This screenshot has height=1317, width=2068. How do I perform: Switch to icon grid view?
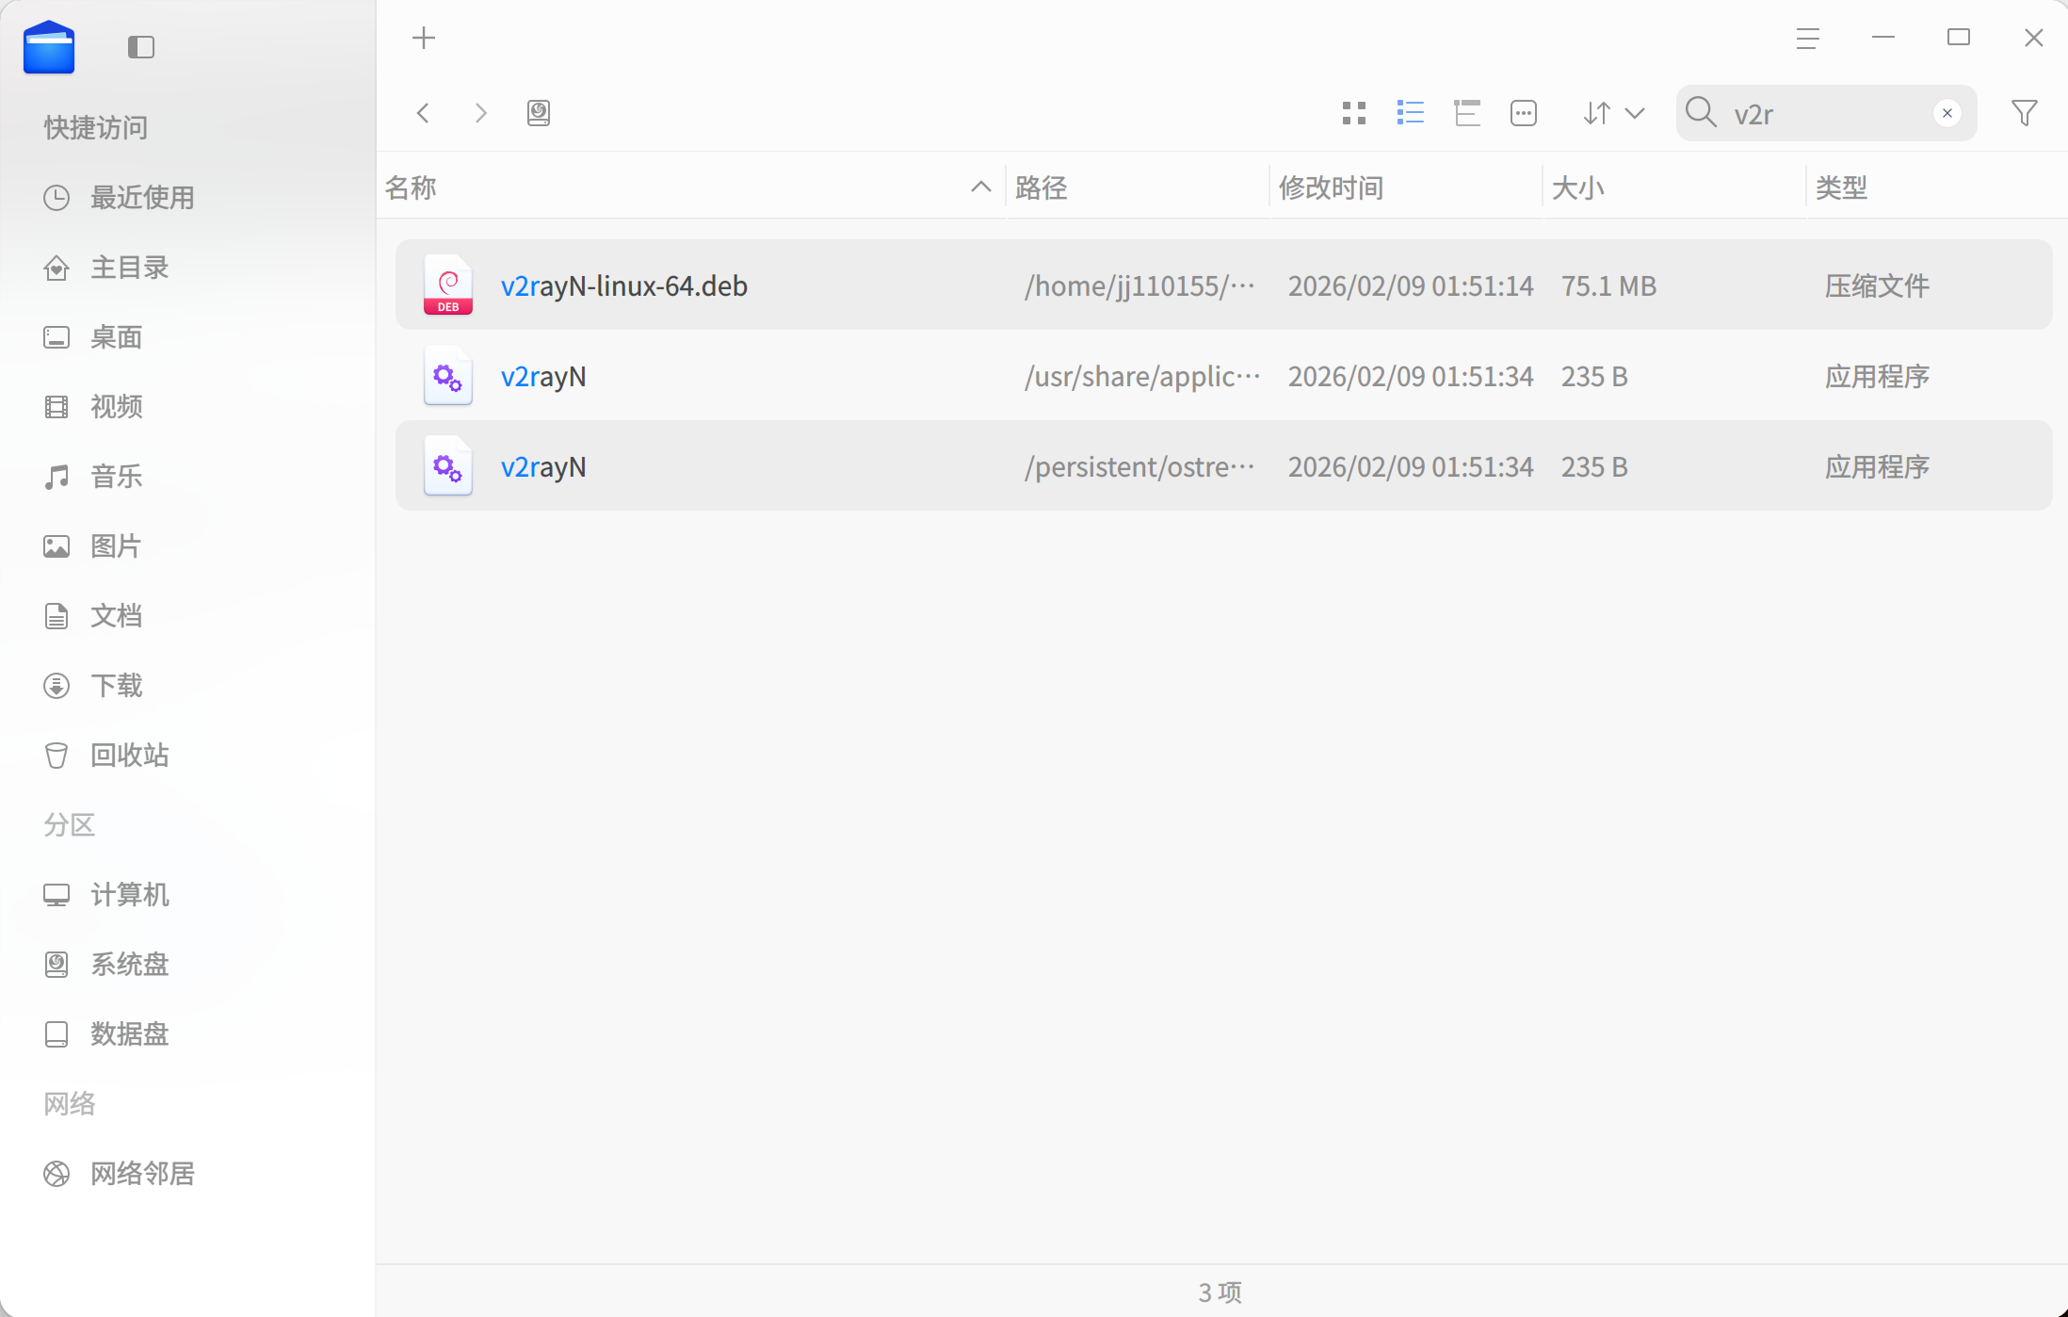(x=1353, y=113)
